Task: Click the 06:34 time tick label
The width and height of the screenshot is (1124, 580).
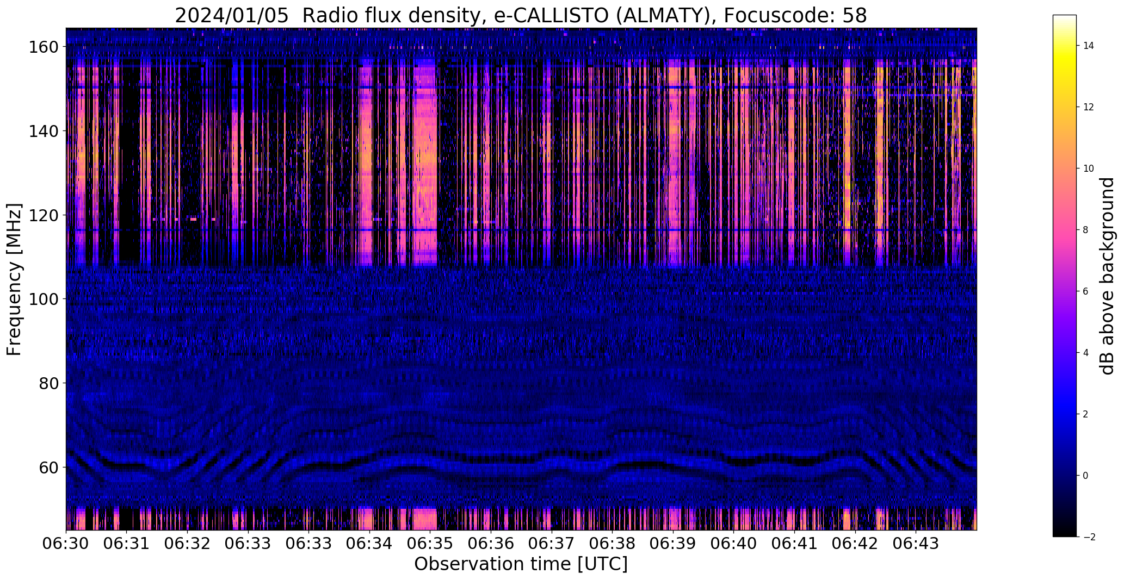Action: click(369, 544)
